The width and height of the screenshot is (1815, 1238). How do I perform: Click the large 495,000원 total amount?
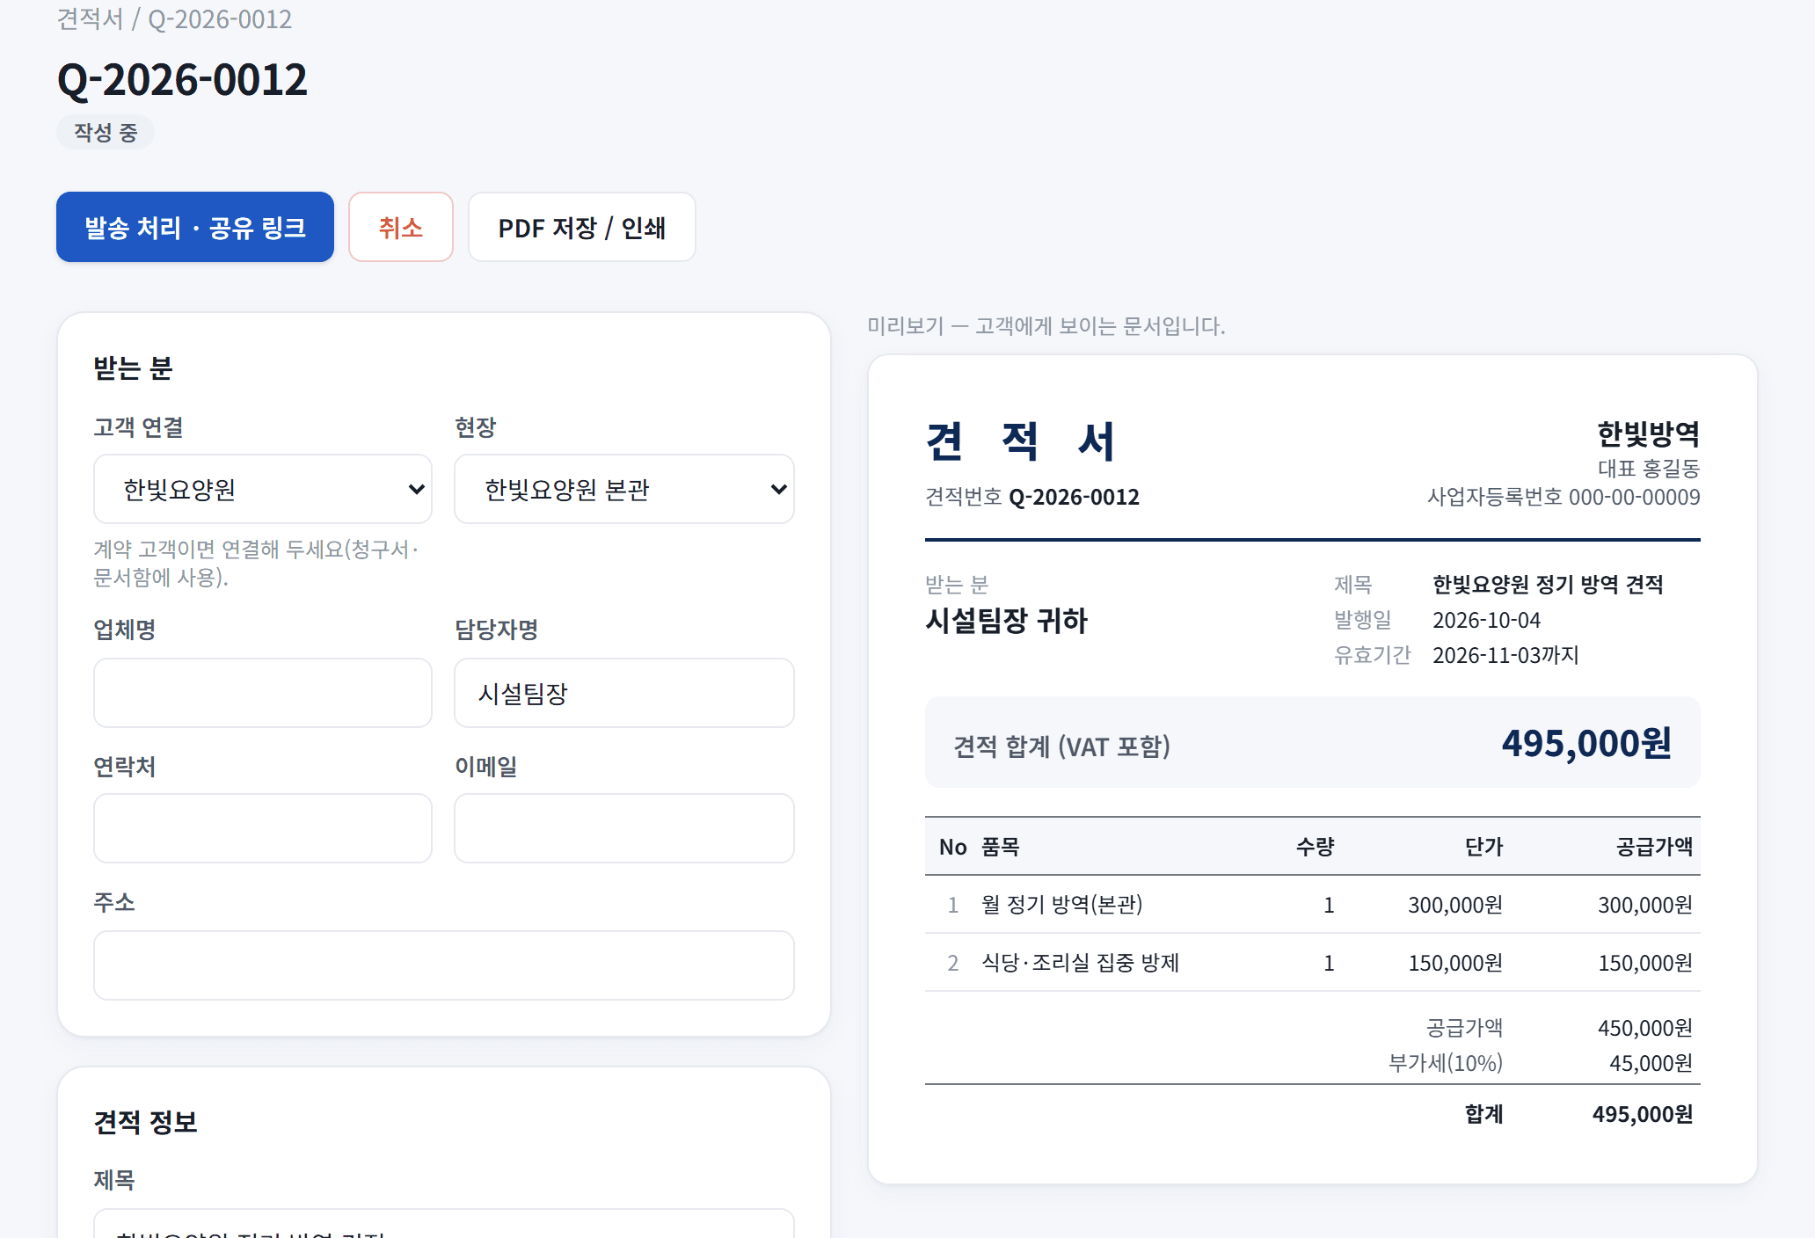tap(1586, 743)
